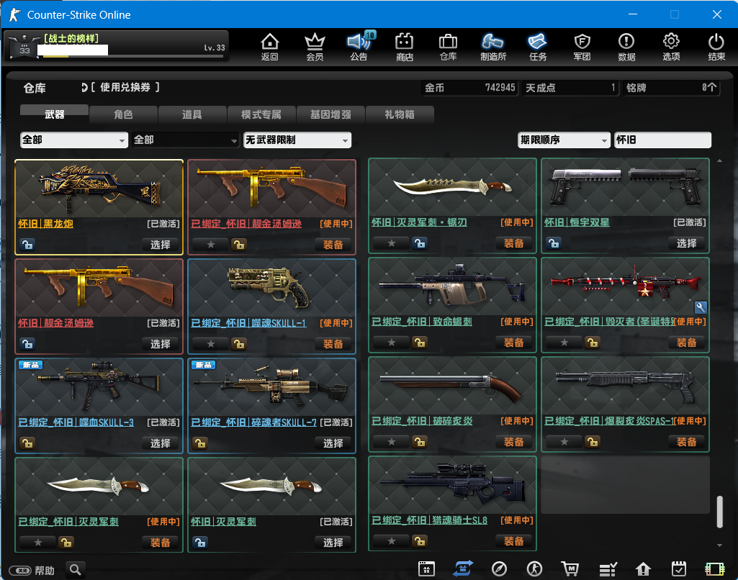738x580 pixels.
Task: Click the blue lock icon under 怀旧|恒宇双星
Action: (x=554, y=243)
